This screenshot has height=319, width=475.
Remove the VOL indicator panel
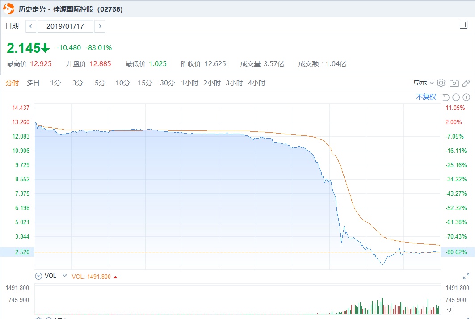click(x=38, y=276)
